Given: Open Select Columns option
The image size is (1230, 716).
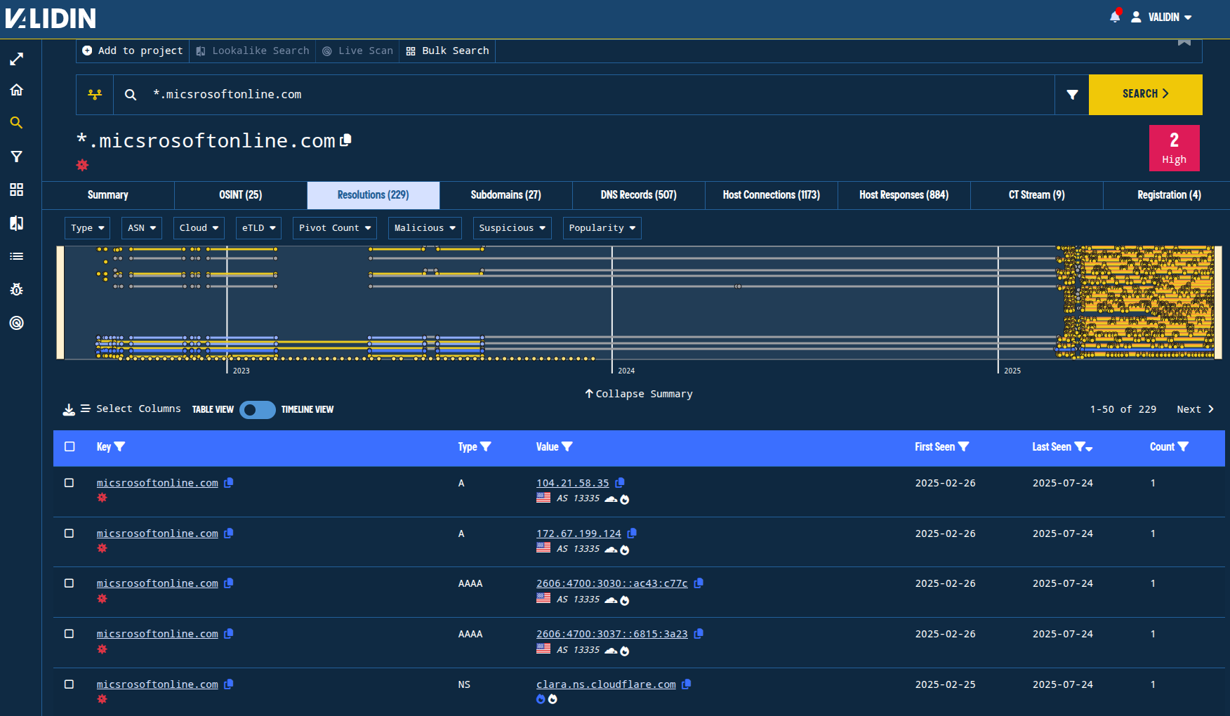Looking at the screenshot, I should [131, 409].
